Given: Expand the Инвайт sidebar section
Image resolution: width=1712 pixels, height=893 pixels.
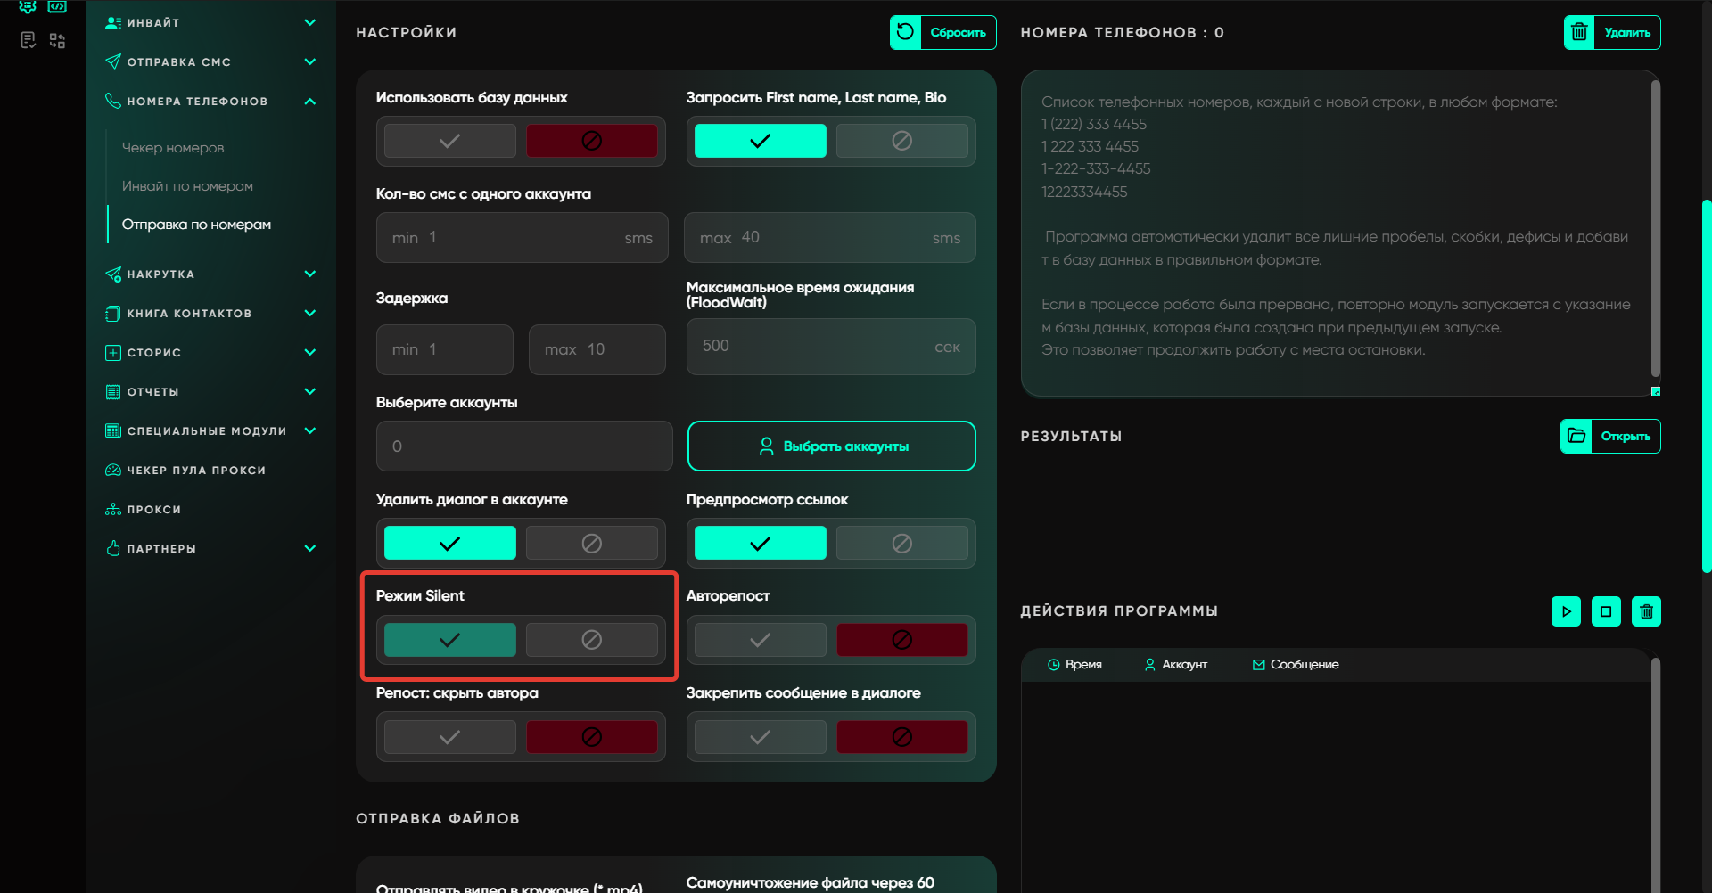Looking at the screenshot, I should [309, 23].
